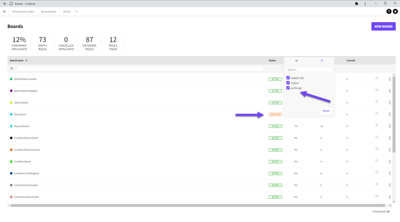Open the browser three-dot menu
Viewport: 400px width, 222px height.
(x=365, y=4)
